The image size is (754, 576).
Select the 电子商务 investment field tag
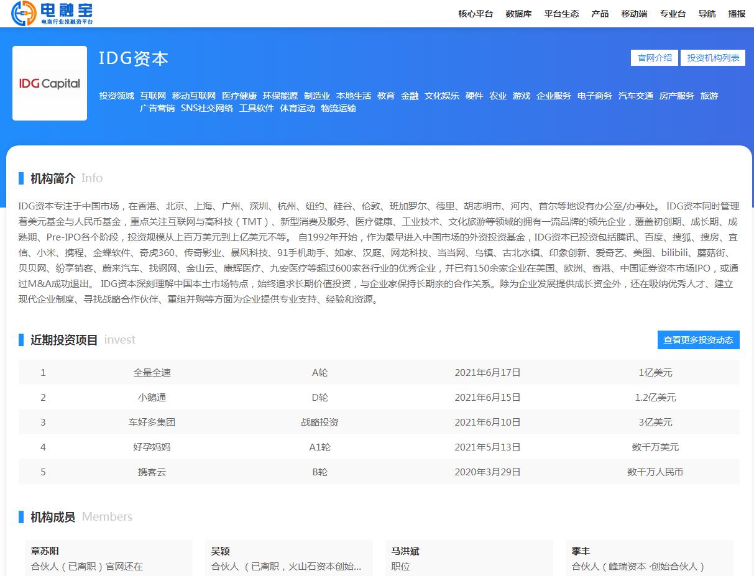[x=595, y=96]
